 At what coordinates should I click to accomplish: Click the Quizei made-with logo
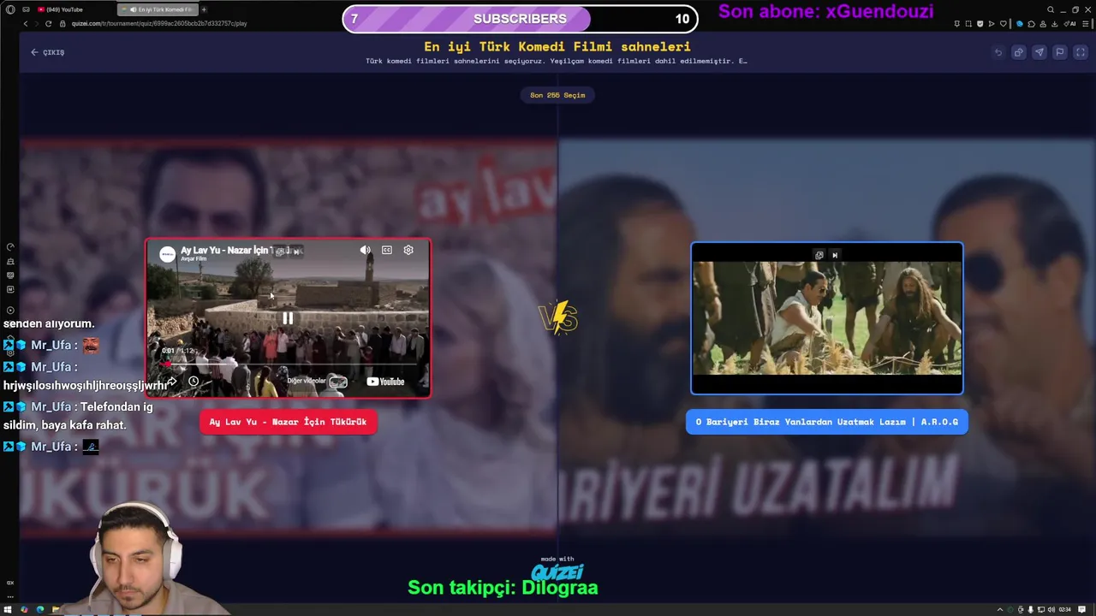click(x=557, y=570)
